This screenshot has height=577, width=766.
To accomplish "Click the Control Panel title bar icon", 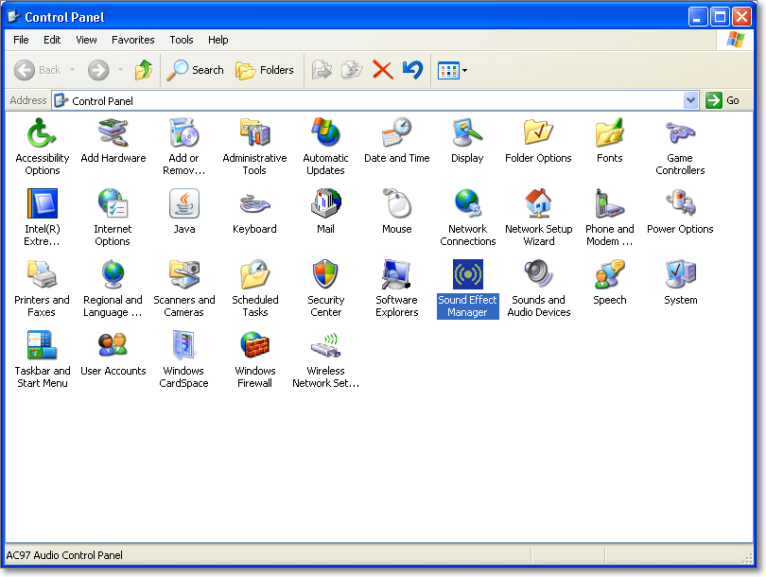I will (13, 17).
